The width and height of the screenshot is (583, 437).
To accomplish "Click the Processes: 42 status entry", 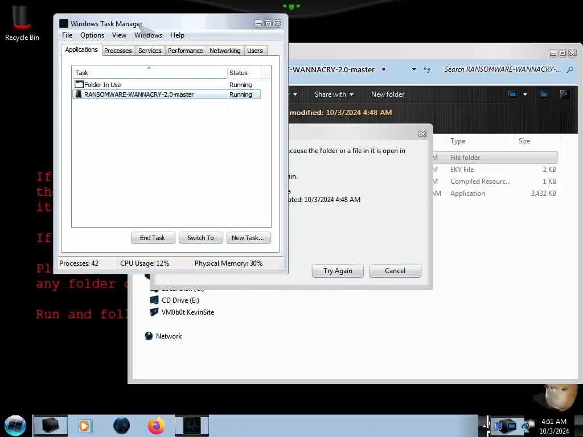I will (79, 263).
